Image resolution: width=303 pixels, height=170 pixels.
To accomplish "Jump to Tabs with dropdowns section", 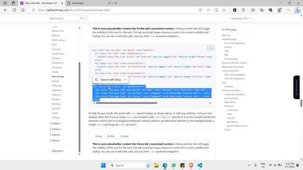I will [235, 75].
